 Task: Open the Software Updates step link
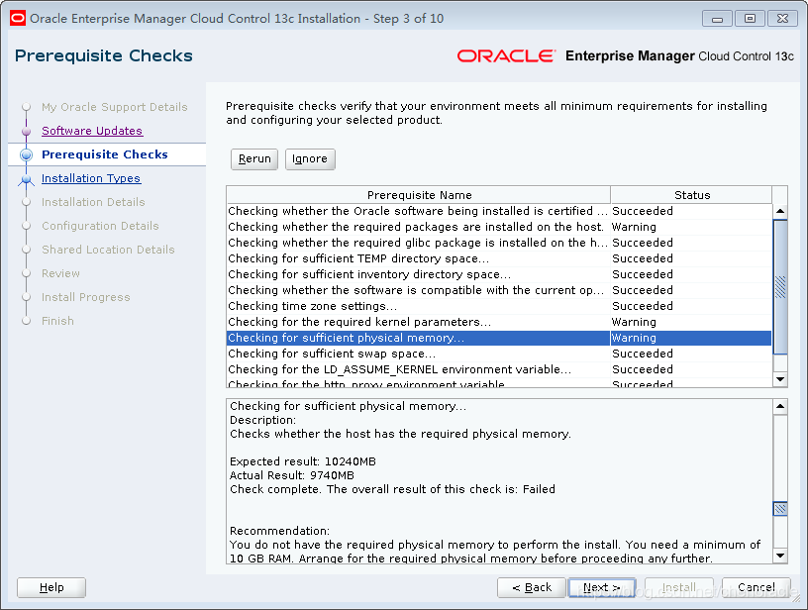click(92, 131)
